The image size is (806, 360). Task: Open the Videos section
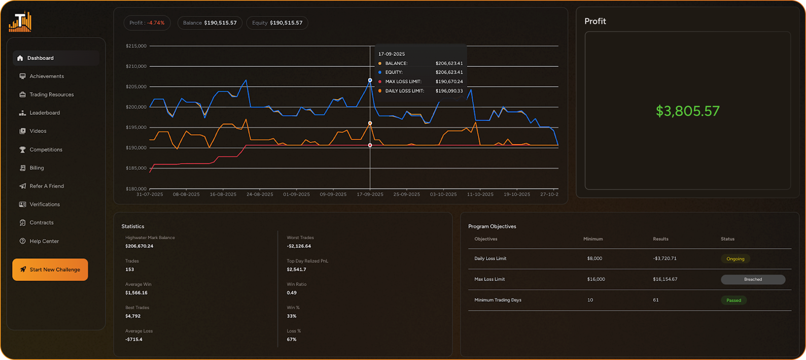coord(38,131)
